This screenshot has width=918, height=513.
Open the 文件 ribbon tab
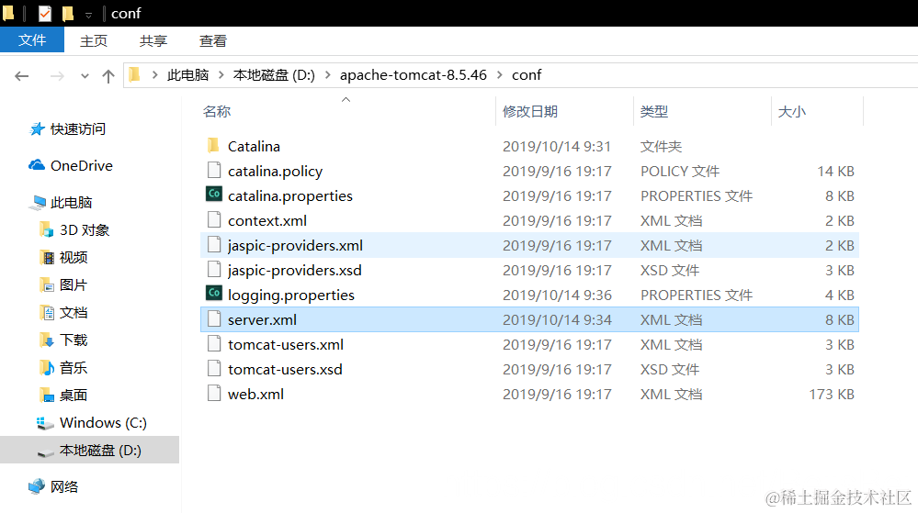[x=32, y=40]
